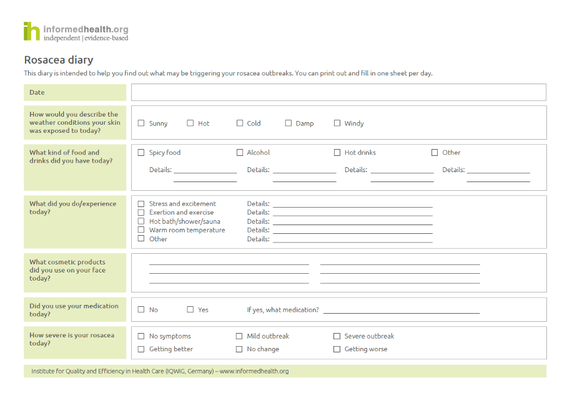Click details line under Other food
The width and height of the screenshot is (567, 401).
[x=498, y=172]
